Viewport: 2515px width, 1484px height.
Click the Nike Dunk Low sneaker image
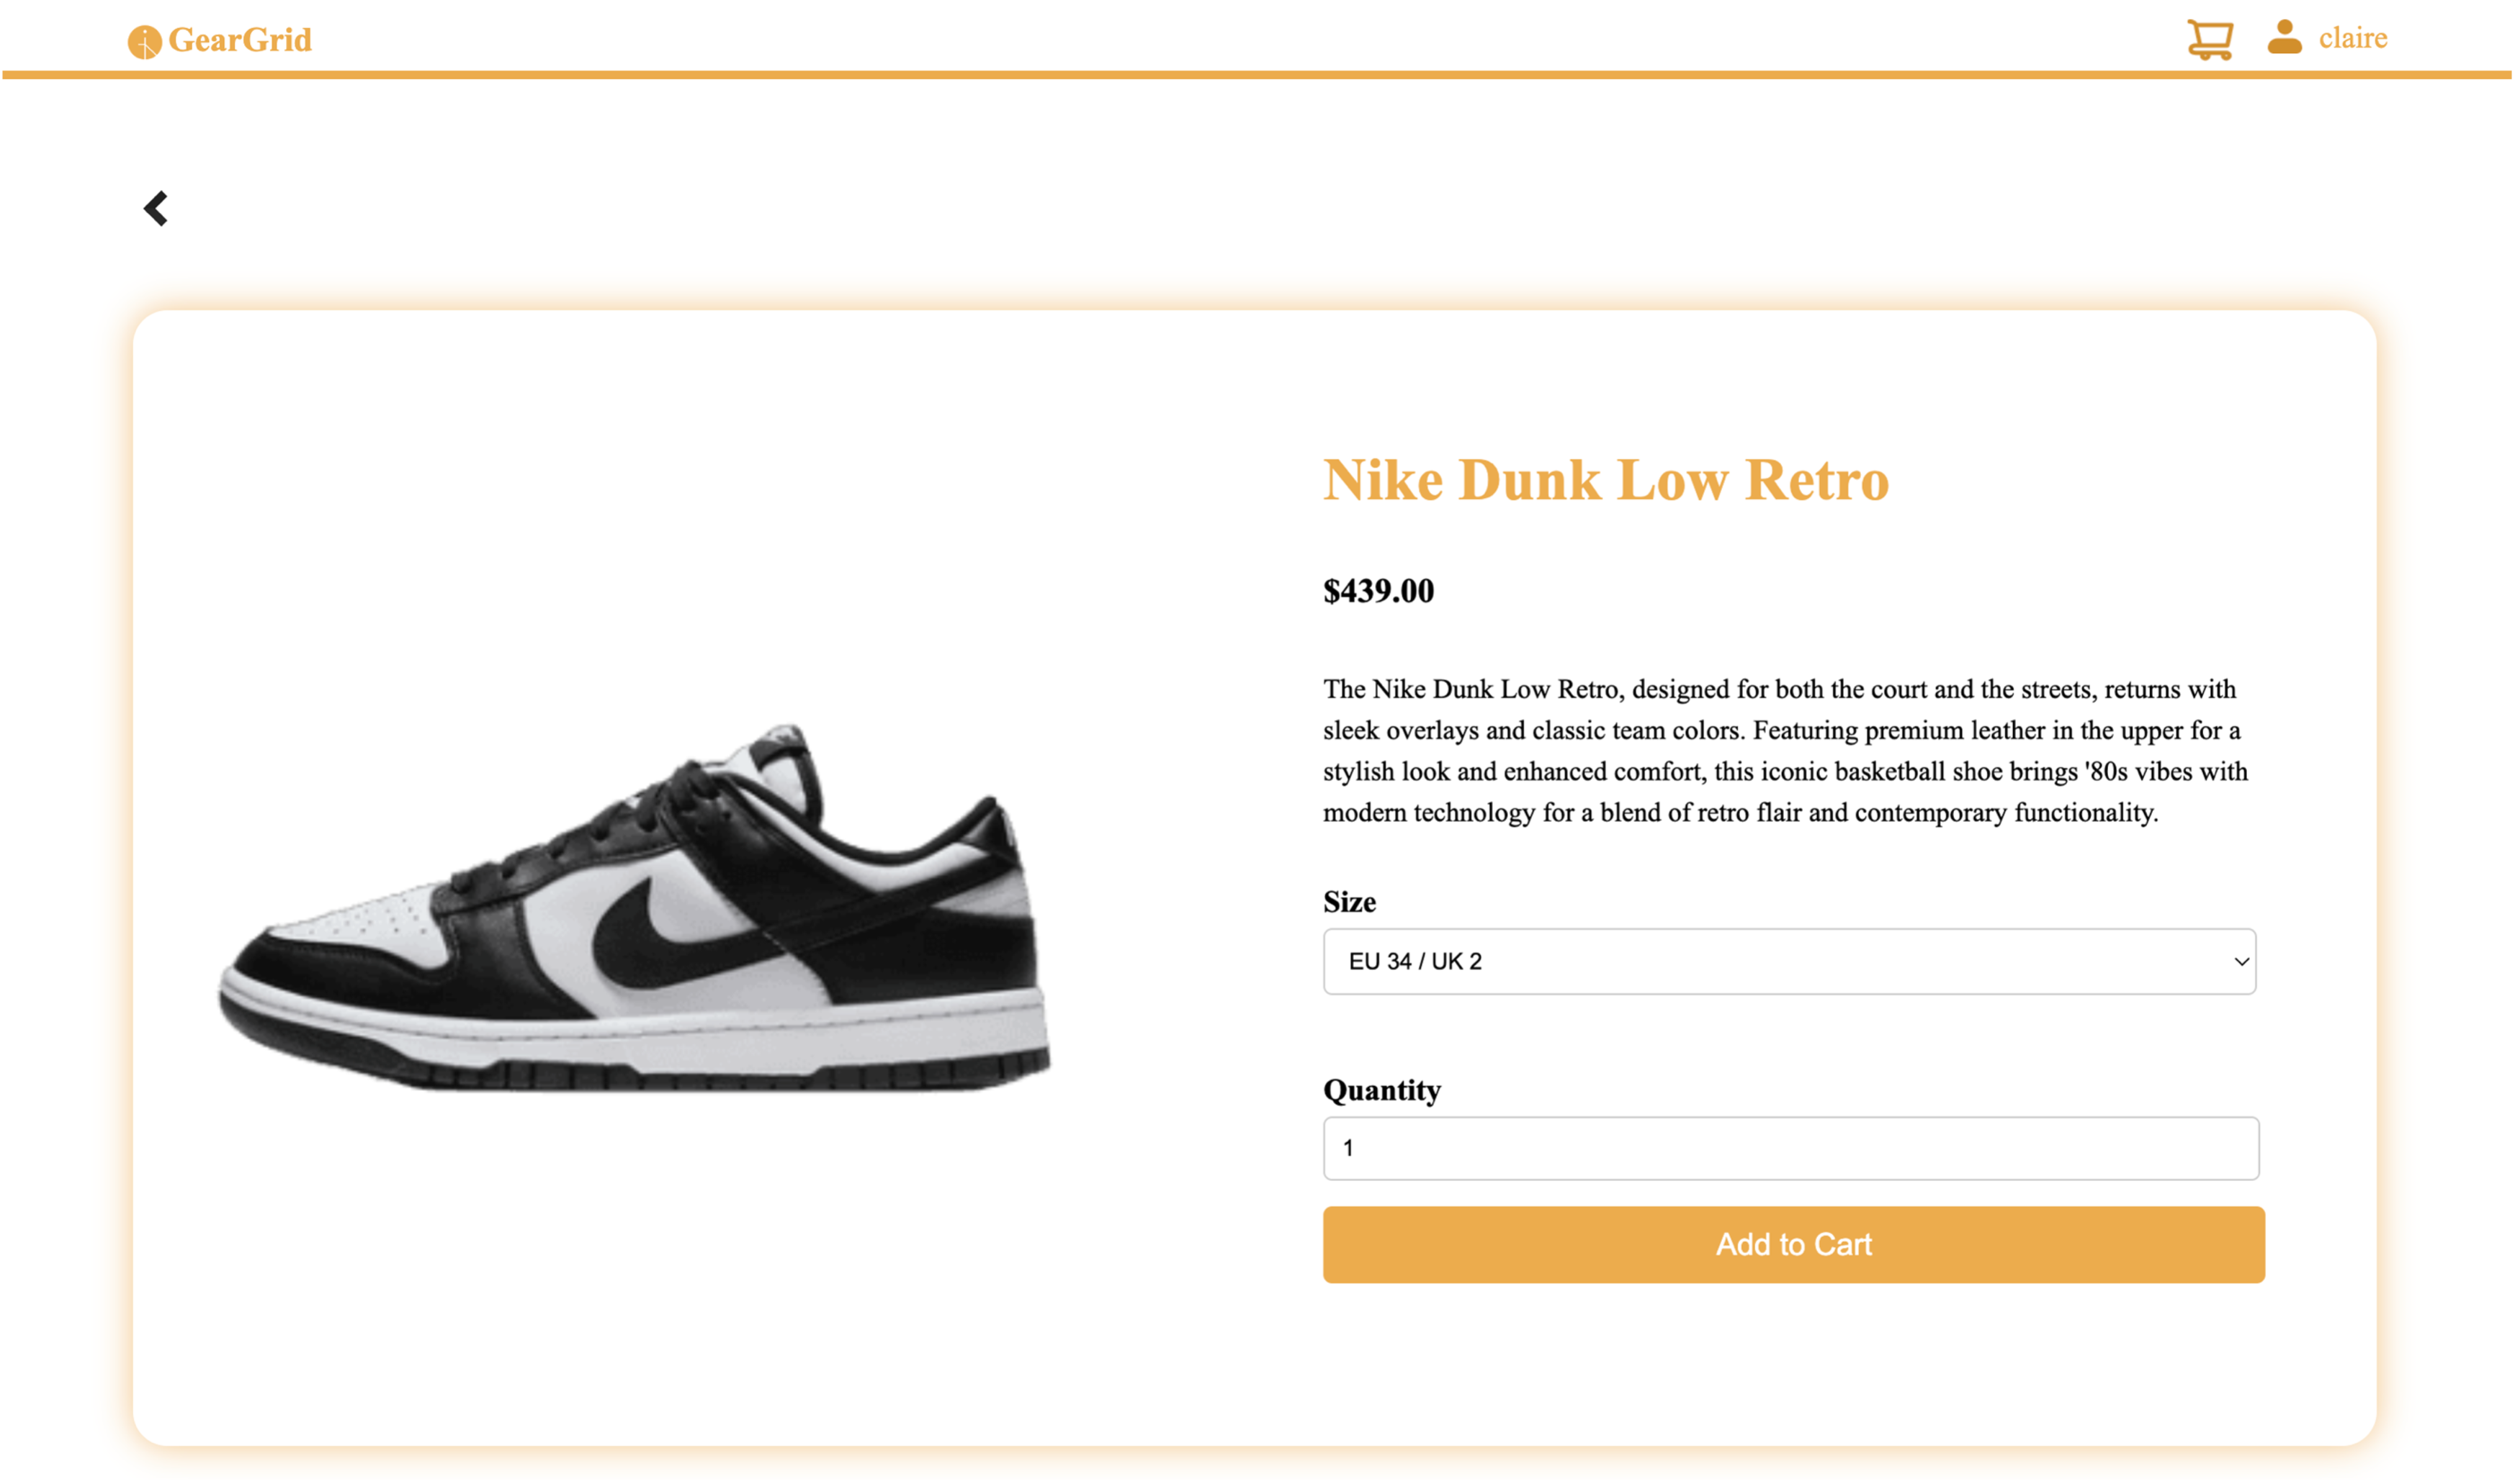coord(636,908)
